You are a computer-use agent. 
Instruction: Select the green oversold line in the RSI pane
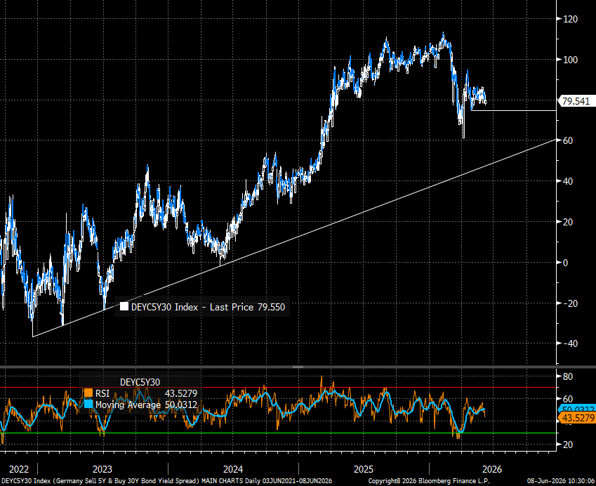coord(278,433)
